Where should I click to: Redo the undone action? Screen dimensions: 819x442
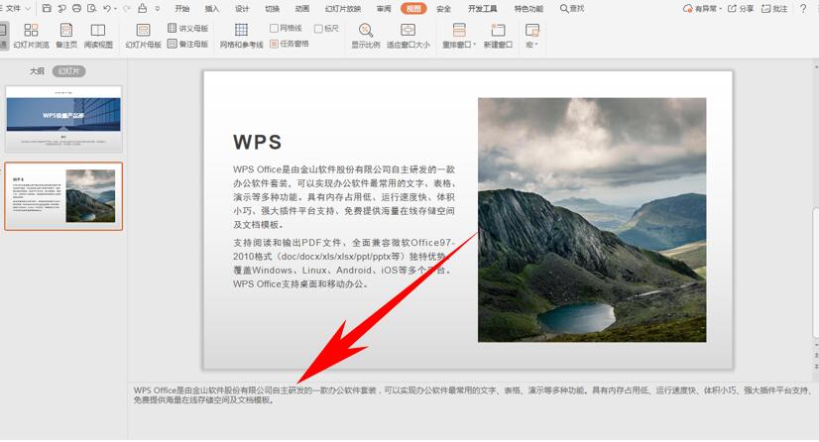pyautogui.click(x=127, y=8)
